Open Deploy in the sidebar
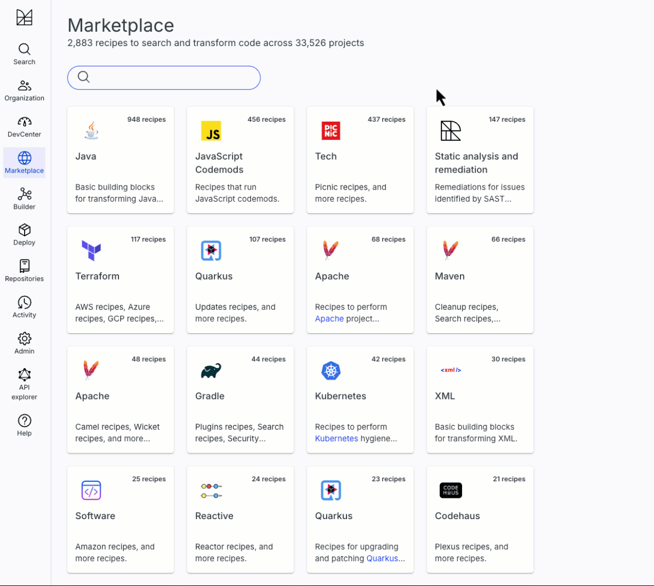Viewport: 654px width, 586px height. tap(24, 235)
